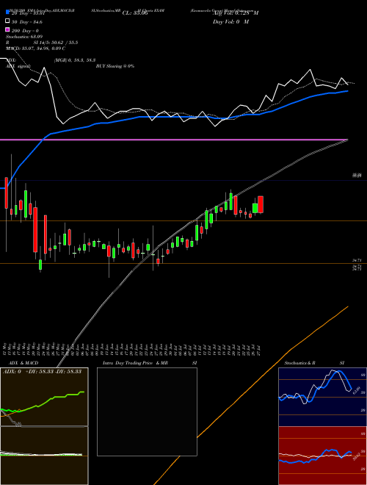Click the '(MGR) 0, 58.3, 58.3' ADX values

(75, 60)
